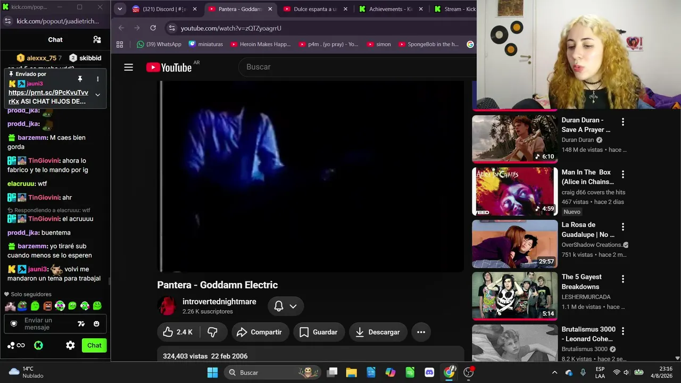The height and width of the screenshot is (383, 681).
Task: Open the Heroin Makes Happy bookmark
Action: 261,44
